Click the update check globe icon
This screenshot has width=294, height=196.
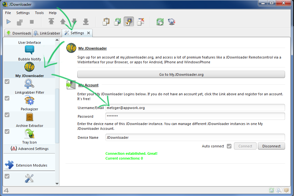pos(172,22)
